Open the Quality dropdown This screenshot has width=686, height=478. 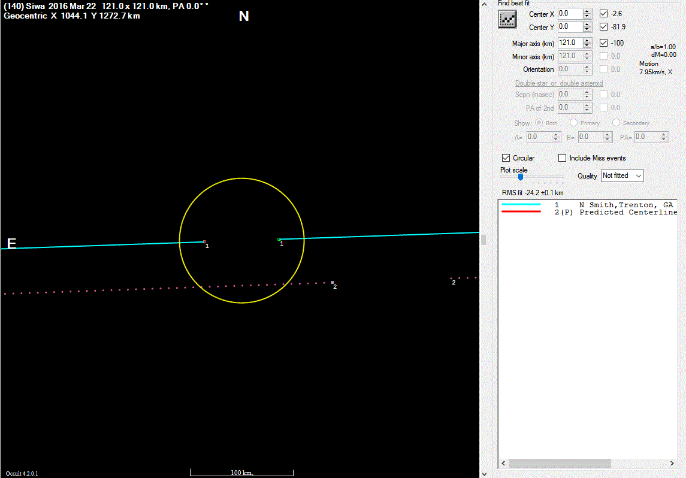coord(622,176)
